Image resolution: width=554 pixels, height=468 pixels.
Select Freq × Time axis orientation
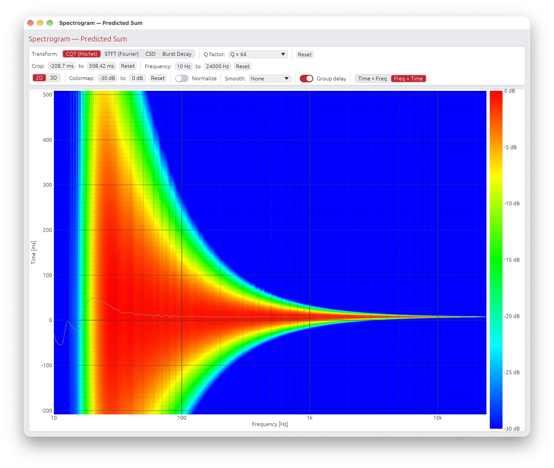pyautogui.click(x=409, y=79)
